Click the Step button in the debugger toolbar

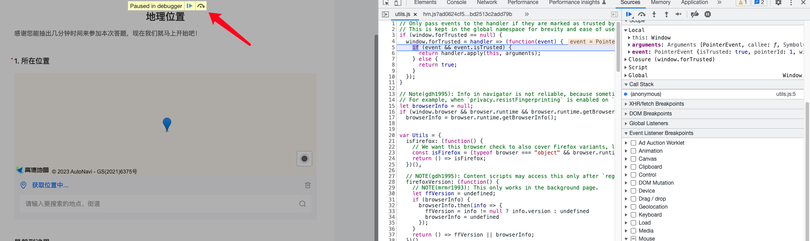point(678,14)
